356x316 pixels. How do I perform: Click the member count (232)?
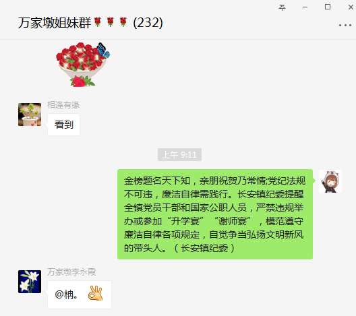(x=148, y=23)
